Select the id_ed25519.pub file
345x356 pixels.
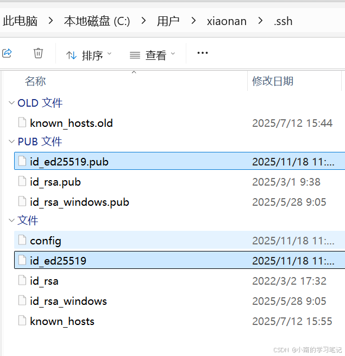(x=179, y=161)
